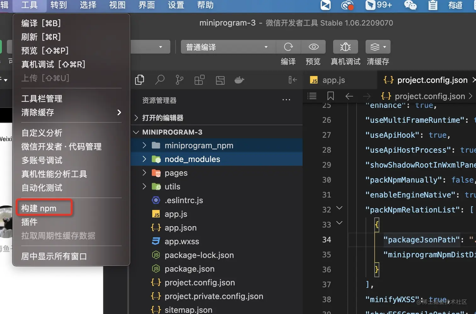Viewport: 476px width, 314px height.
Task: Choose 微信开发者·代码管理 entry
Action: point(71,147)
